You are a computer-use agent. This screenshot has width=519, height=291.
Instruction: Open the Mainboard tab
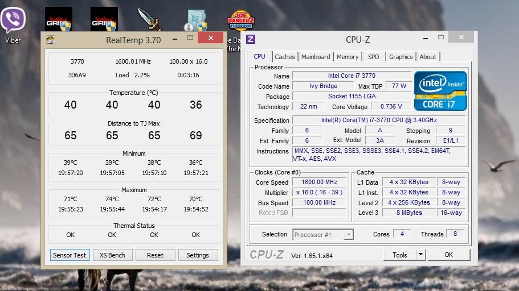tap(316, 57)
